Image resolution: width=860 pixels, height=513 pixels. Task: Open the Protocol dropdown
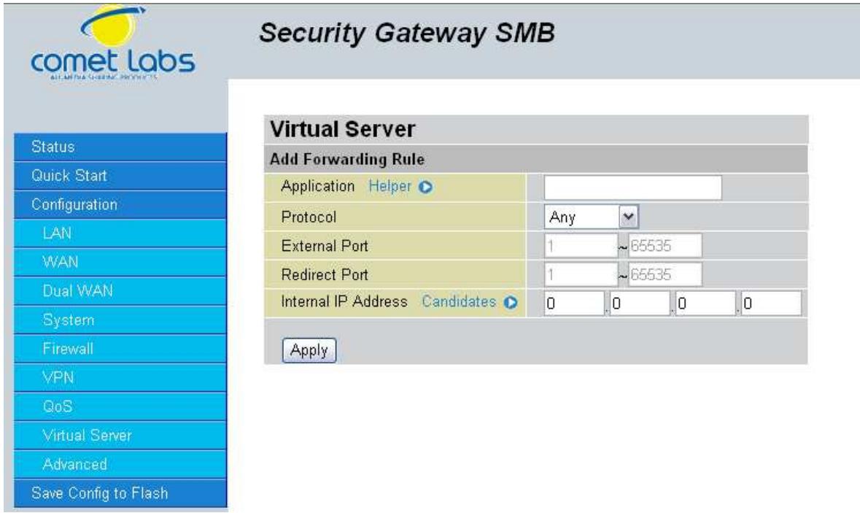pos(592,217)
